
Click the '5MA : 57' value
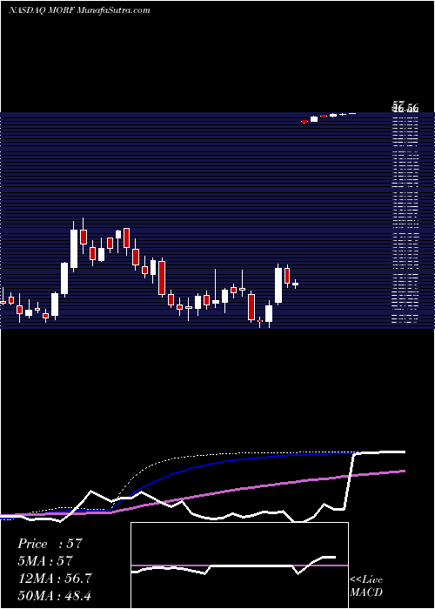[45, 561]
